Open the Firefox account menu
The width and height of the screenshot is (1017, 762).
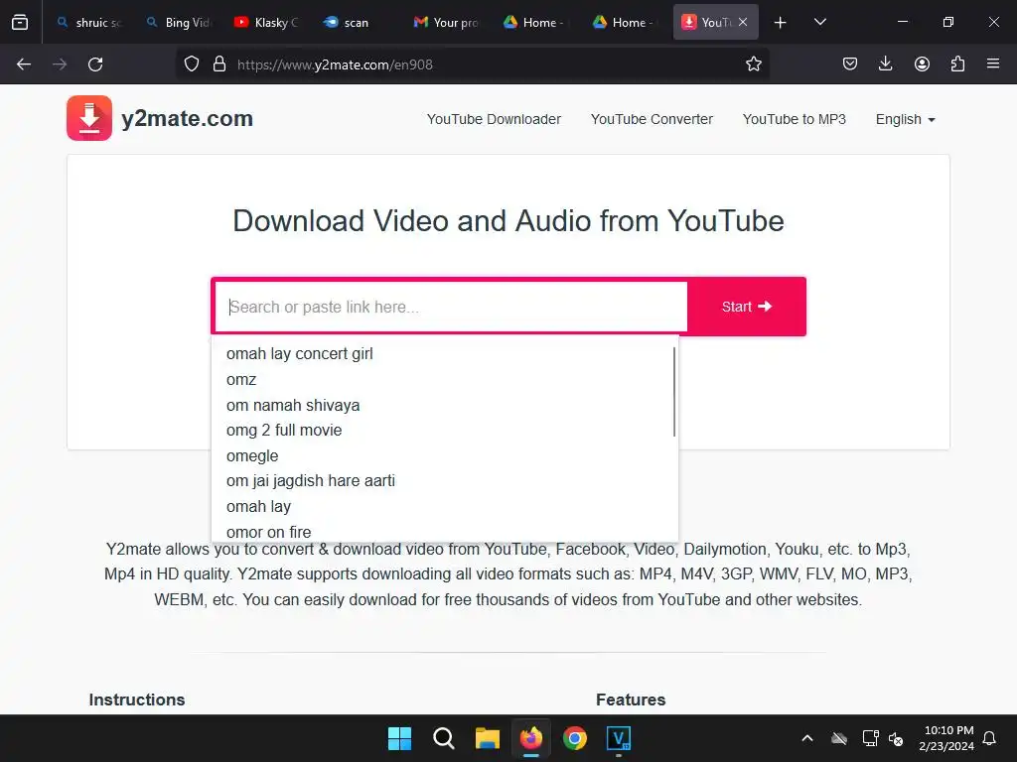(x=922, y=64)
